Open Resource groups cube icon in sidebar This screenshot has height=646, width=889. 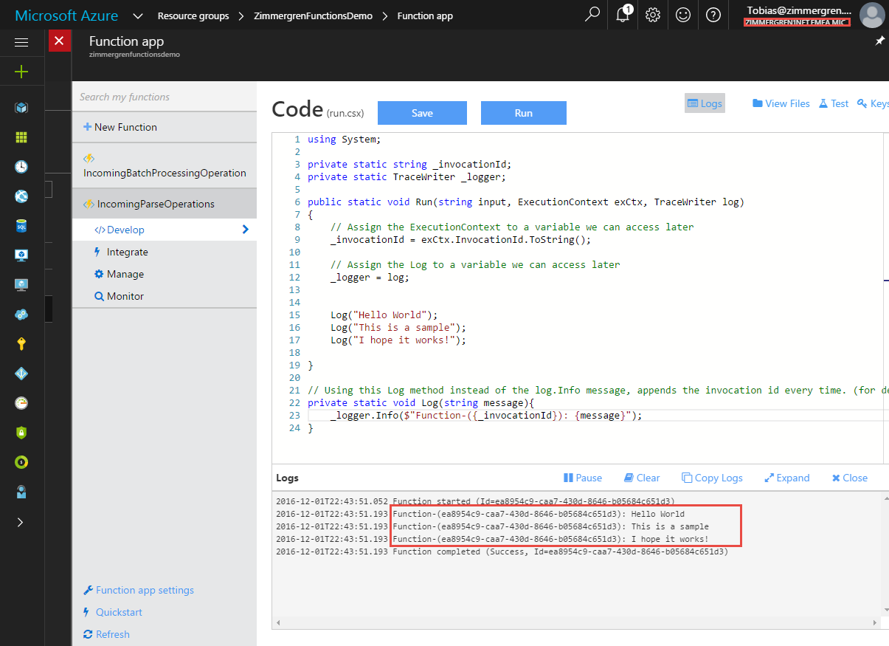coord(21,108)
